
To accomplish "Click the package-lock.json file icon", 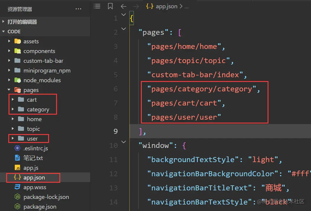I will pyautogui.click(x=17, y=197).
